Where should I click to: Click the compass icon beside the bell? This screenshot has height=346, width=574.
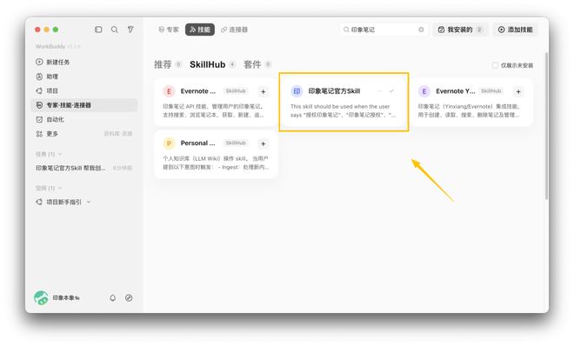pos(129,297)
